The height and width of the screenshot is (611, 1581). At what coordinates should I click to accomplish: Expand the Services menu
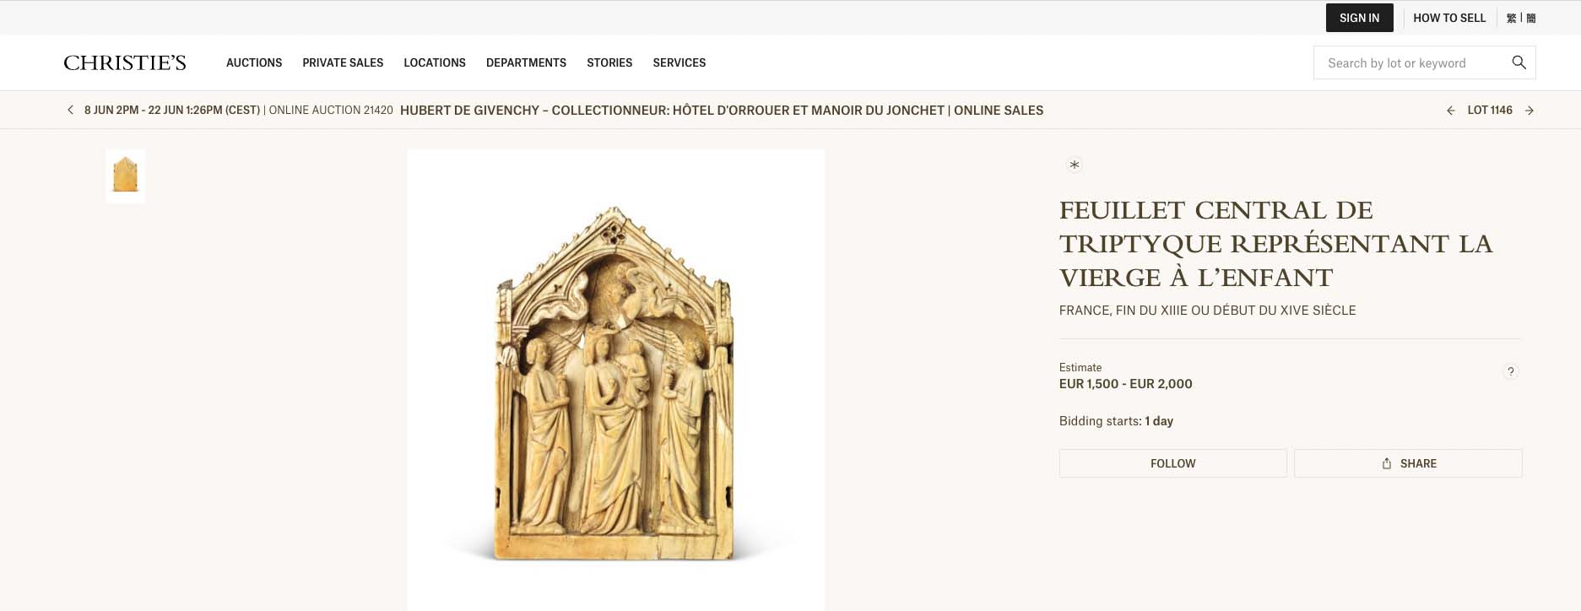click(x=680, y=62)
